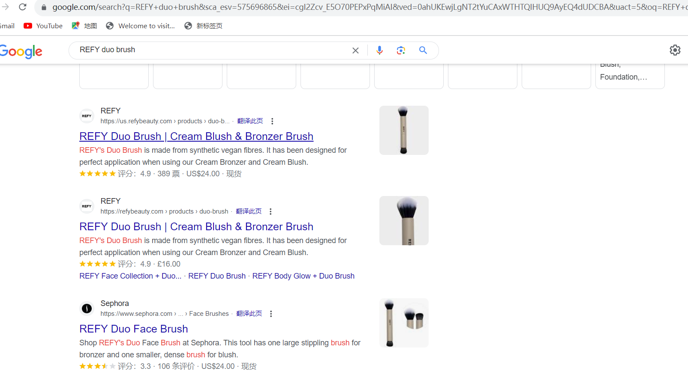Open more options for us.refybeauty.com result

pos(272,121)
